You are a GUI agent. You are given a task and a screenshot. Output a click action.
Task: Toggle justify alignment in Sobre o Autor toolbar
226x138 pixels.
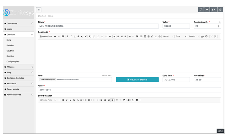[x=112, y=100]
